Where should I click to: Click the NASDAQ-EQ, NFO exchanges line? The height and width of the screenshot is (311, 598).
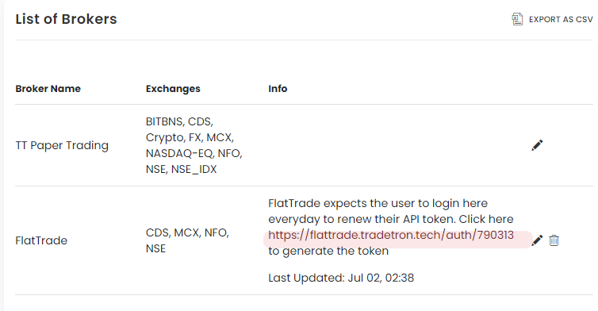tap(194, 153)
